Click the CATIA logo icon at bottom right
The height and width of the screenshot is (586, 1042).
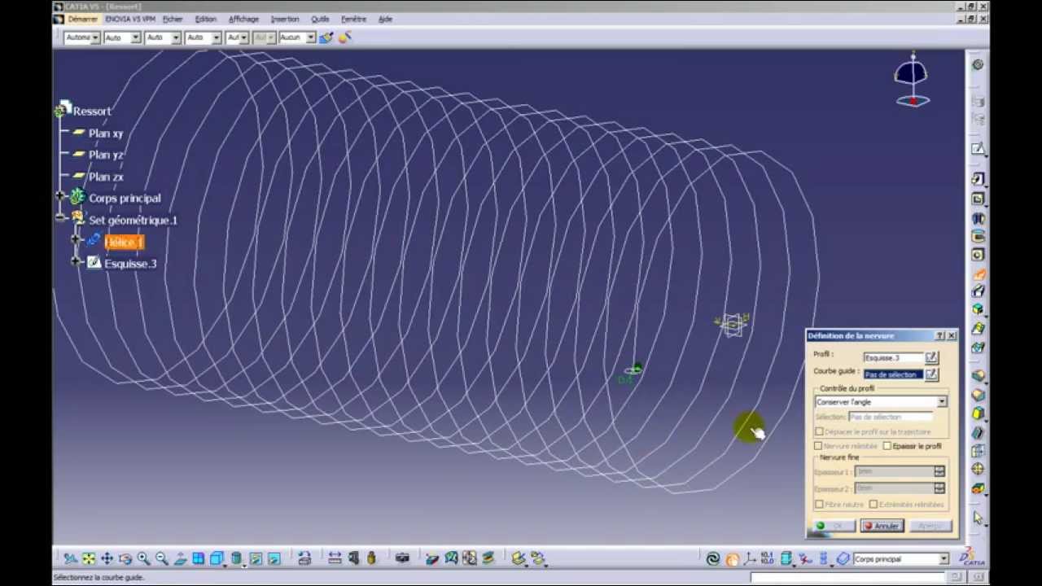[971, 558]
